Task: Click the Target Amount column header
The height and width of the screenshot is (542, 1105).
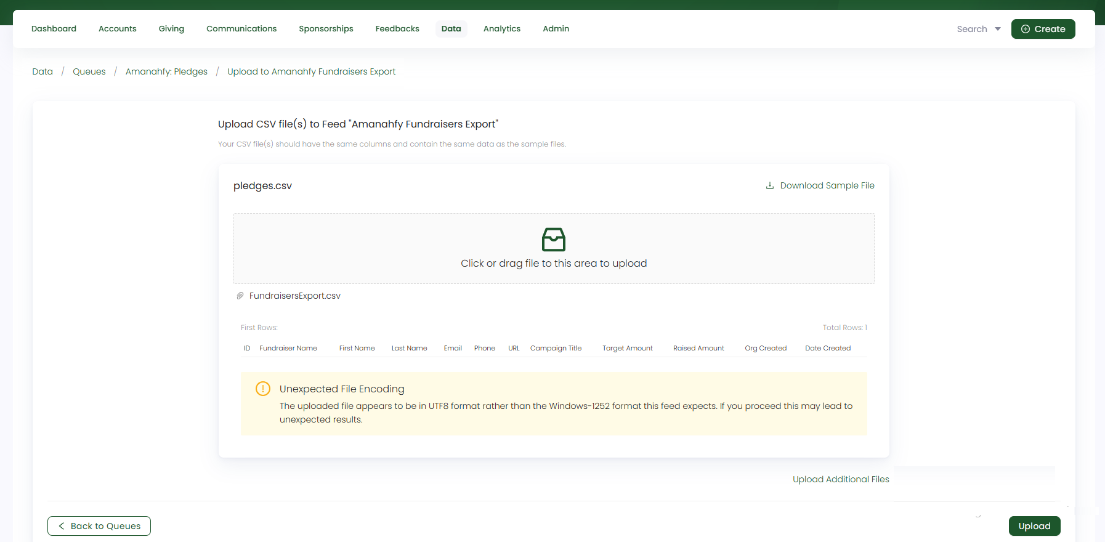Action: 628,348
